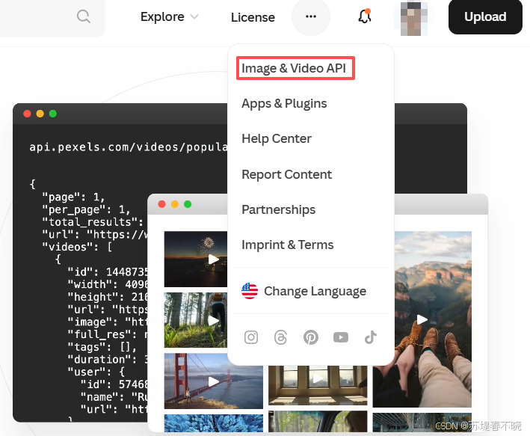Open the Threads social icon
The width and height of the screenshot is (530, 436).
[280, 337]
